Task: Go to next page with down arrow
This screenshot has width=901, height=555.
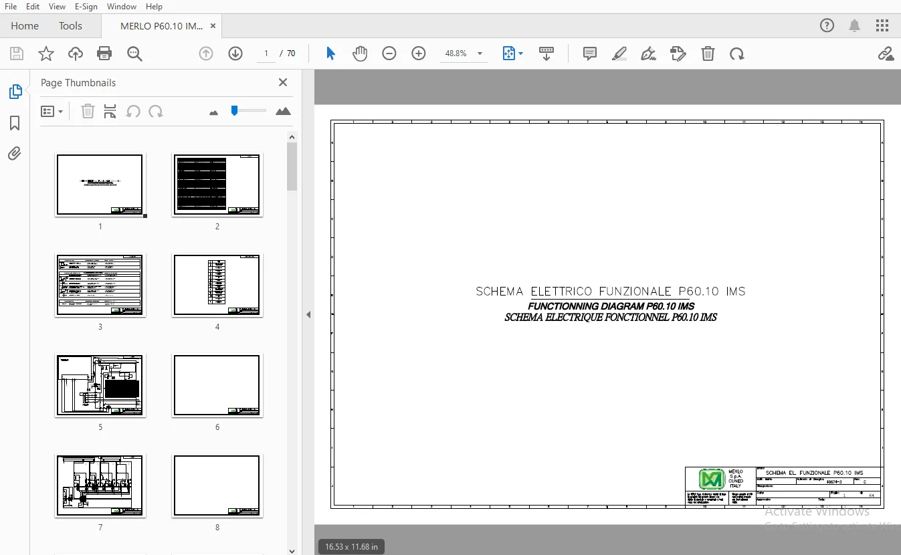Action: click(x=235, y=53)
